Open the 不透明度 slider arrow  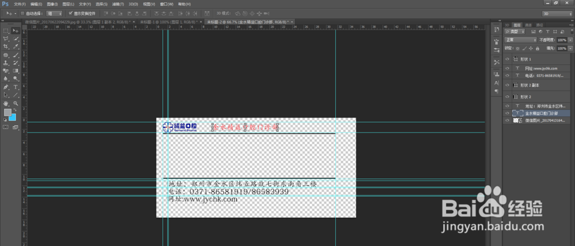coord(570,40)
